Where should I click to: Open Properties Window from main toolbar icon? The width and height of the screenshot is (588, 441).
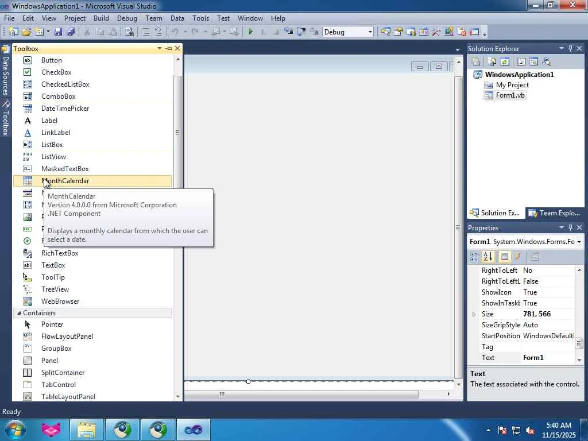399,32
